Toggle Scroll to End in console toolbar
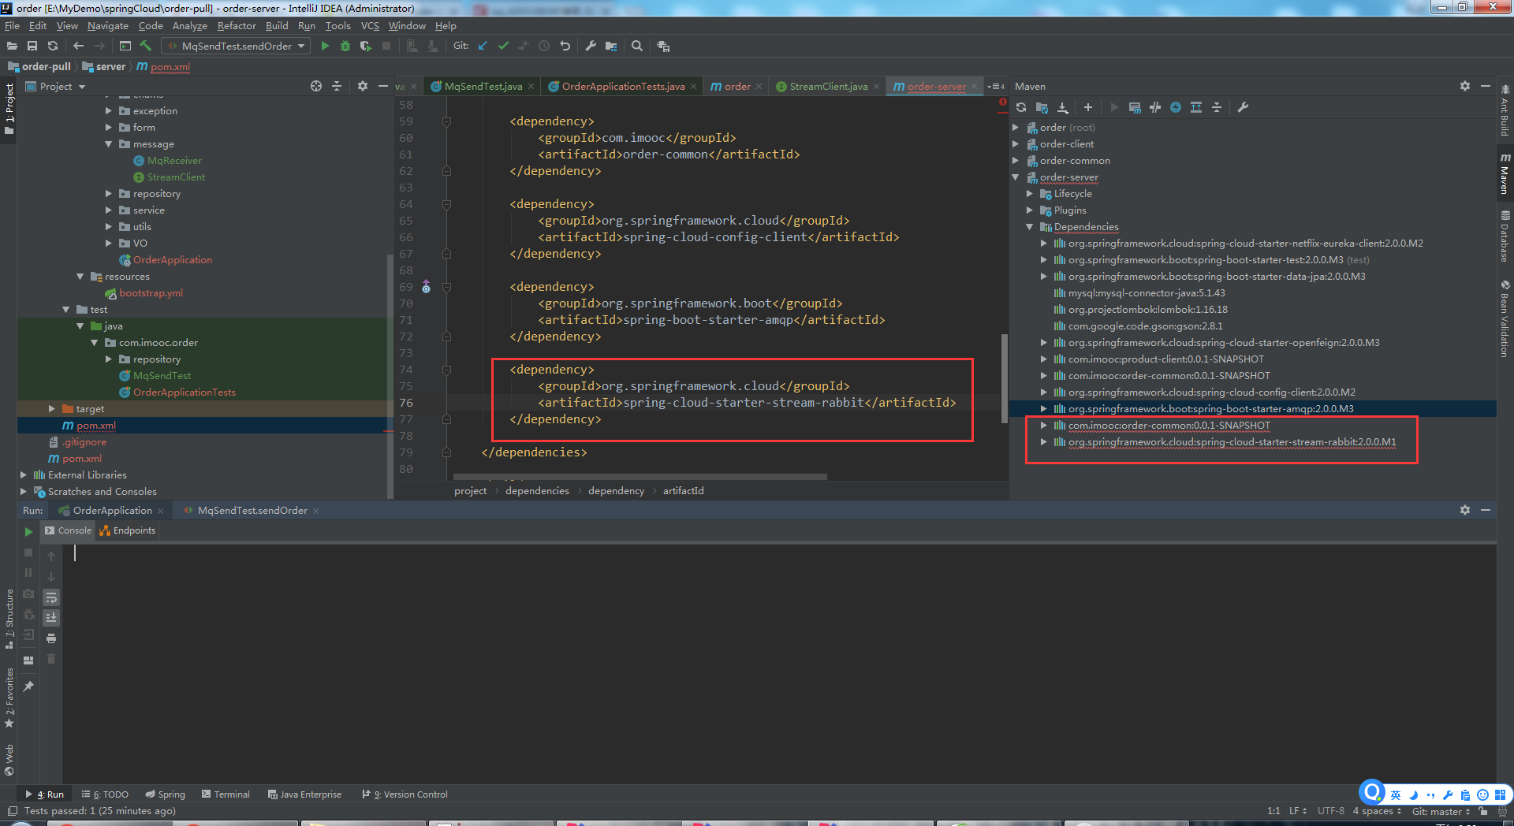Viewport: 1514px width, 826px height. tap(51, 618)
